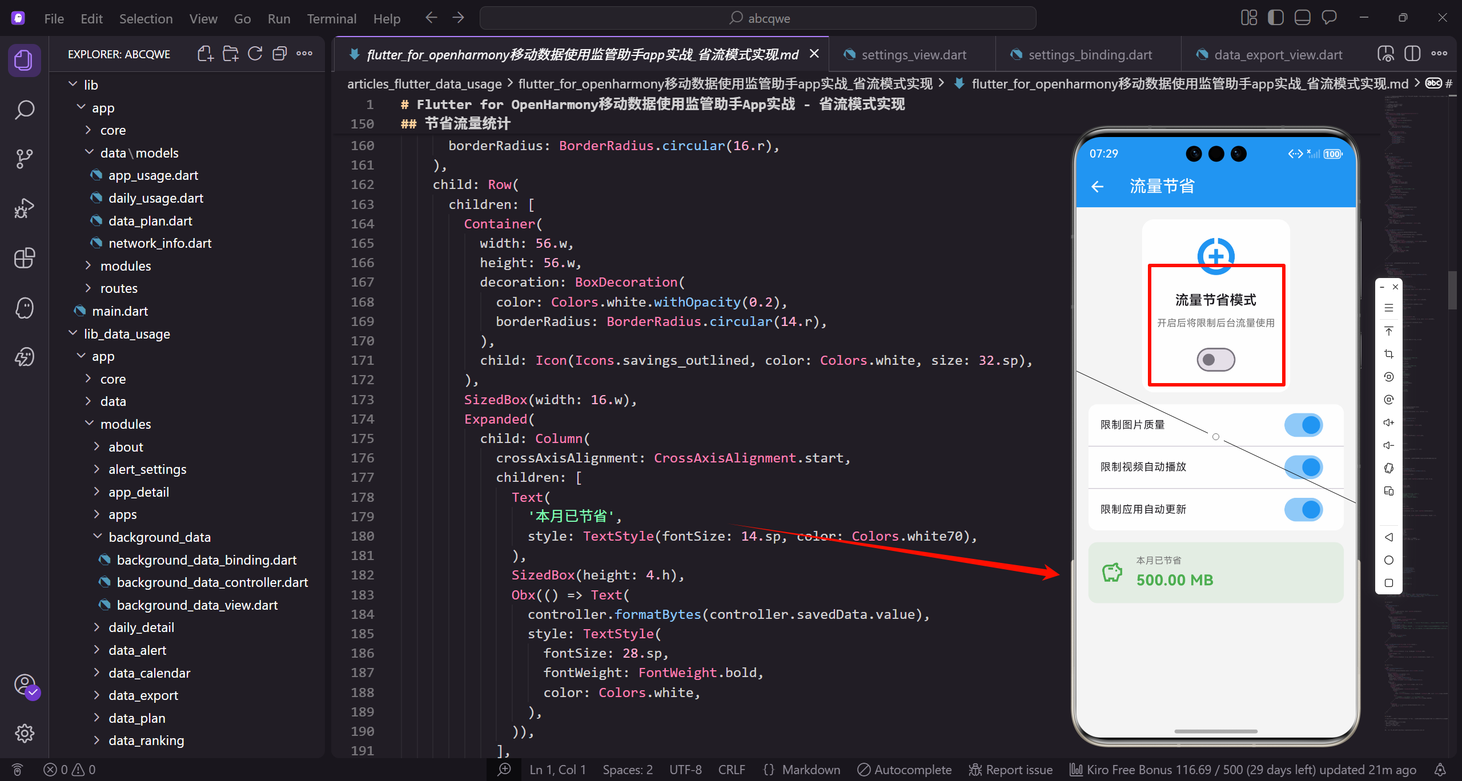This screenshot has height=781, width=1462.
Task: Click Customize Layout icon in title bar
Action: click(x=1248, y=18)
